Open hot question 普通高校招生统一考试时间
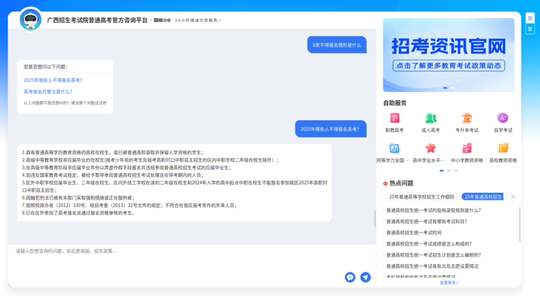 (x=414, y=233)
